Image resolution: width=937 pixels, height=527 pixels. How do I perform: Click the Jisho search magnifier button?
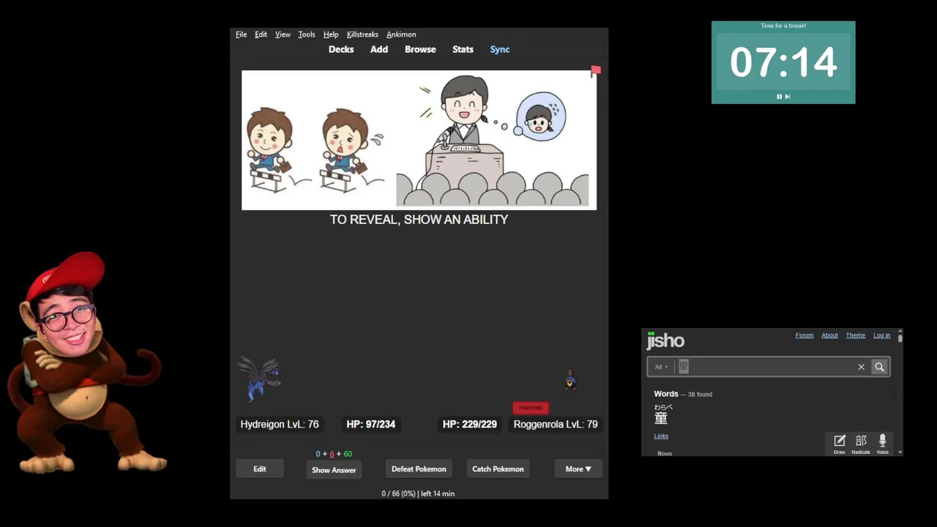click(x=879, y=367)
